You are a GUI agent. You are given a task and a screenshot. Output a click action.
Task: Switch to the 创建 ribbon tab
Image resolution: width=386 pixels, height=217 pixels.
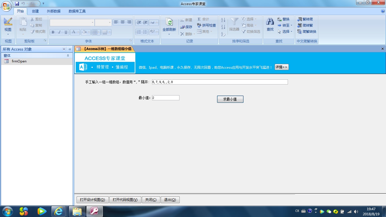tap(35, 11)
